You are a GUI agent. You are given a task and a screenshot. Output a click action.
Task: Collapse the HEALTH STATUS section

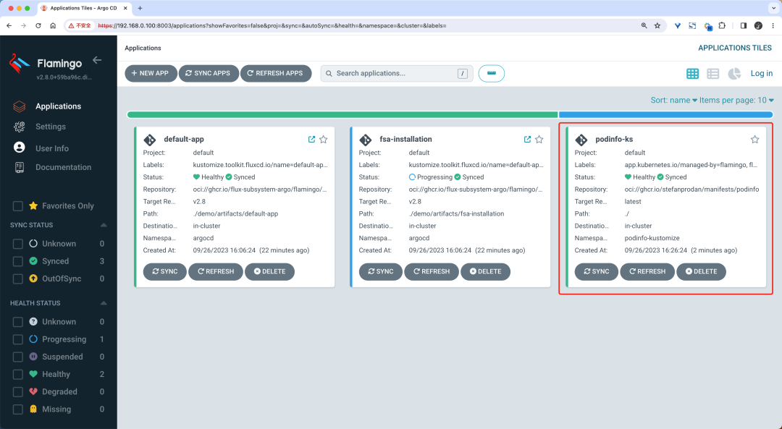tap(104, 303)
